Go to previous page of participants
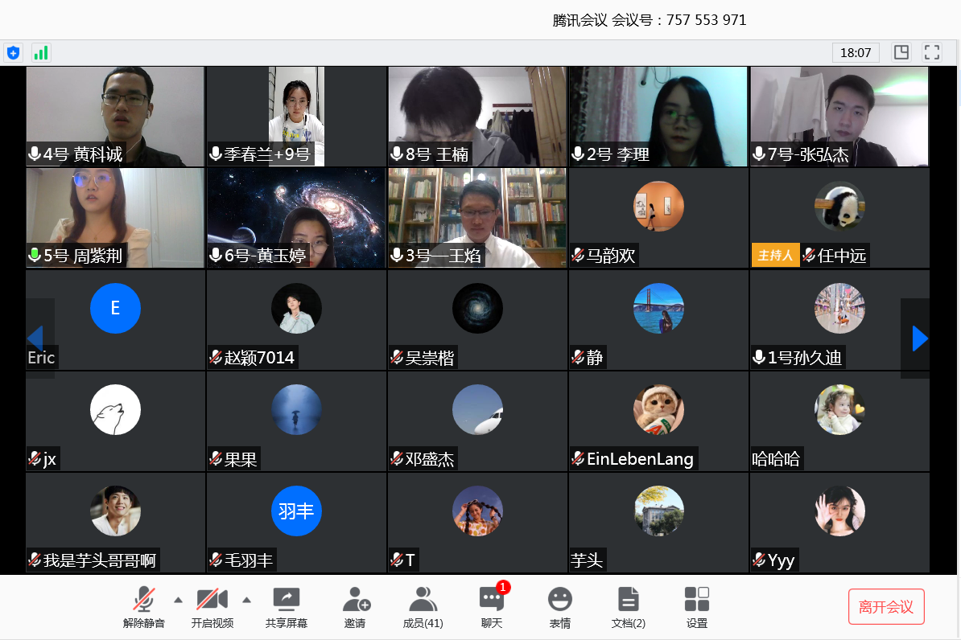The width and height of the screenshot is (961, 640). click(x=35, y=338)
